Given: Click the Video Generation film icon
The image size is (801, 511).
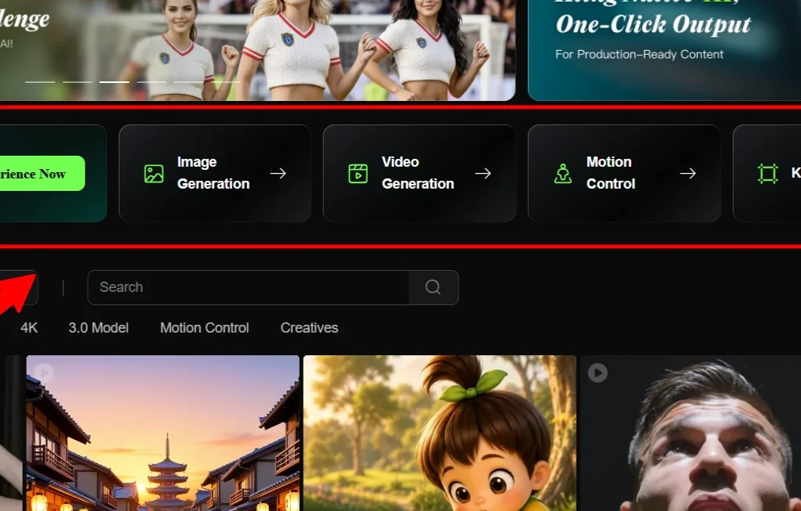Looking at the screenshot, I should 358,174.
